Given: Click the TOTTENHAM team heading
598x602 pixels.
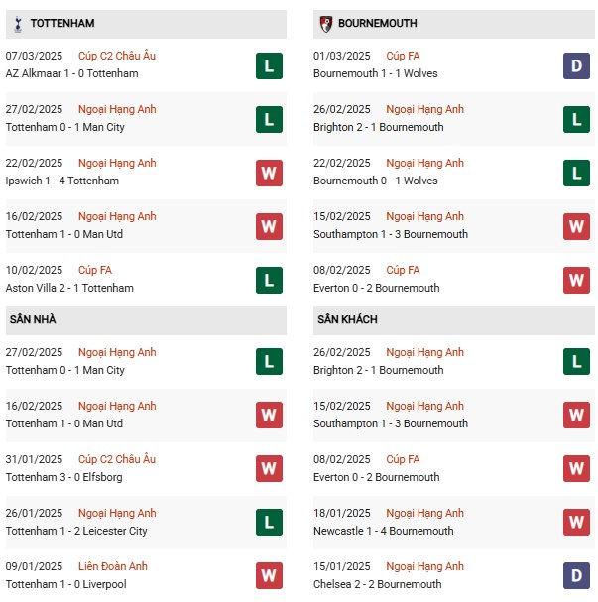Looking at the screenshot, I should (62, 23).
